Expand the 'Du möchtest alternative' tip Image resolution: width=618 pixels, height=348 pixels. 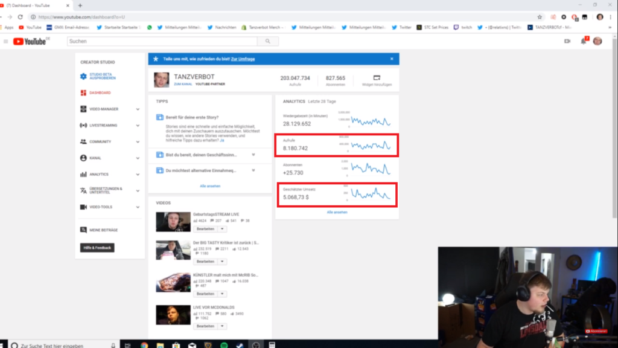(x=253, y=170)
